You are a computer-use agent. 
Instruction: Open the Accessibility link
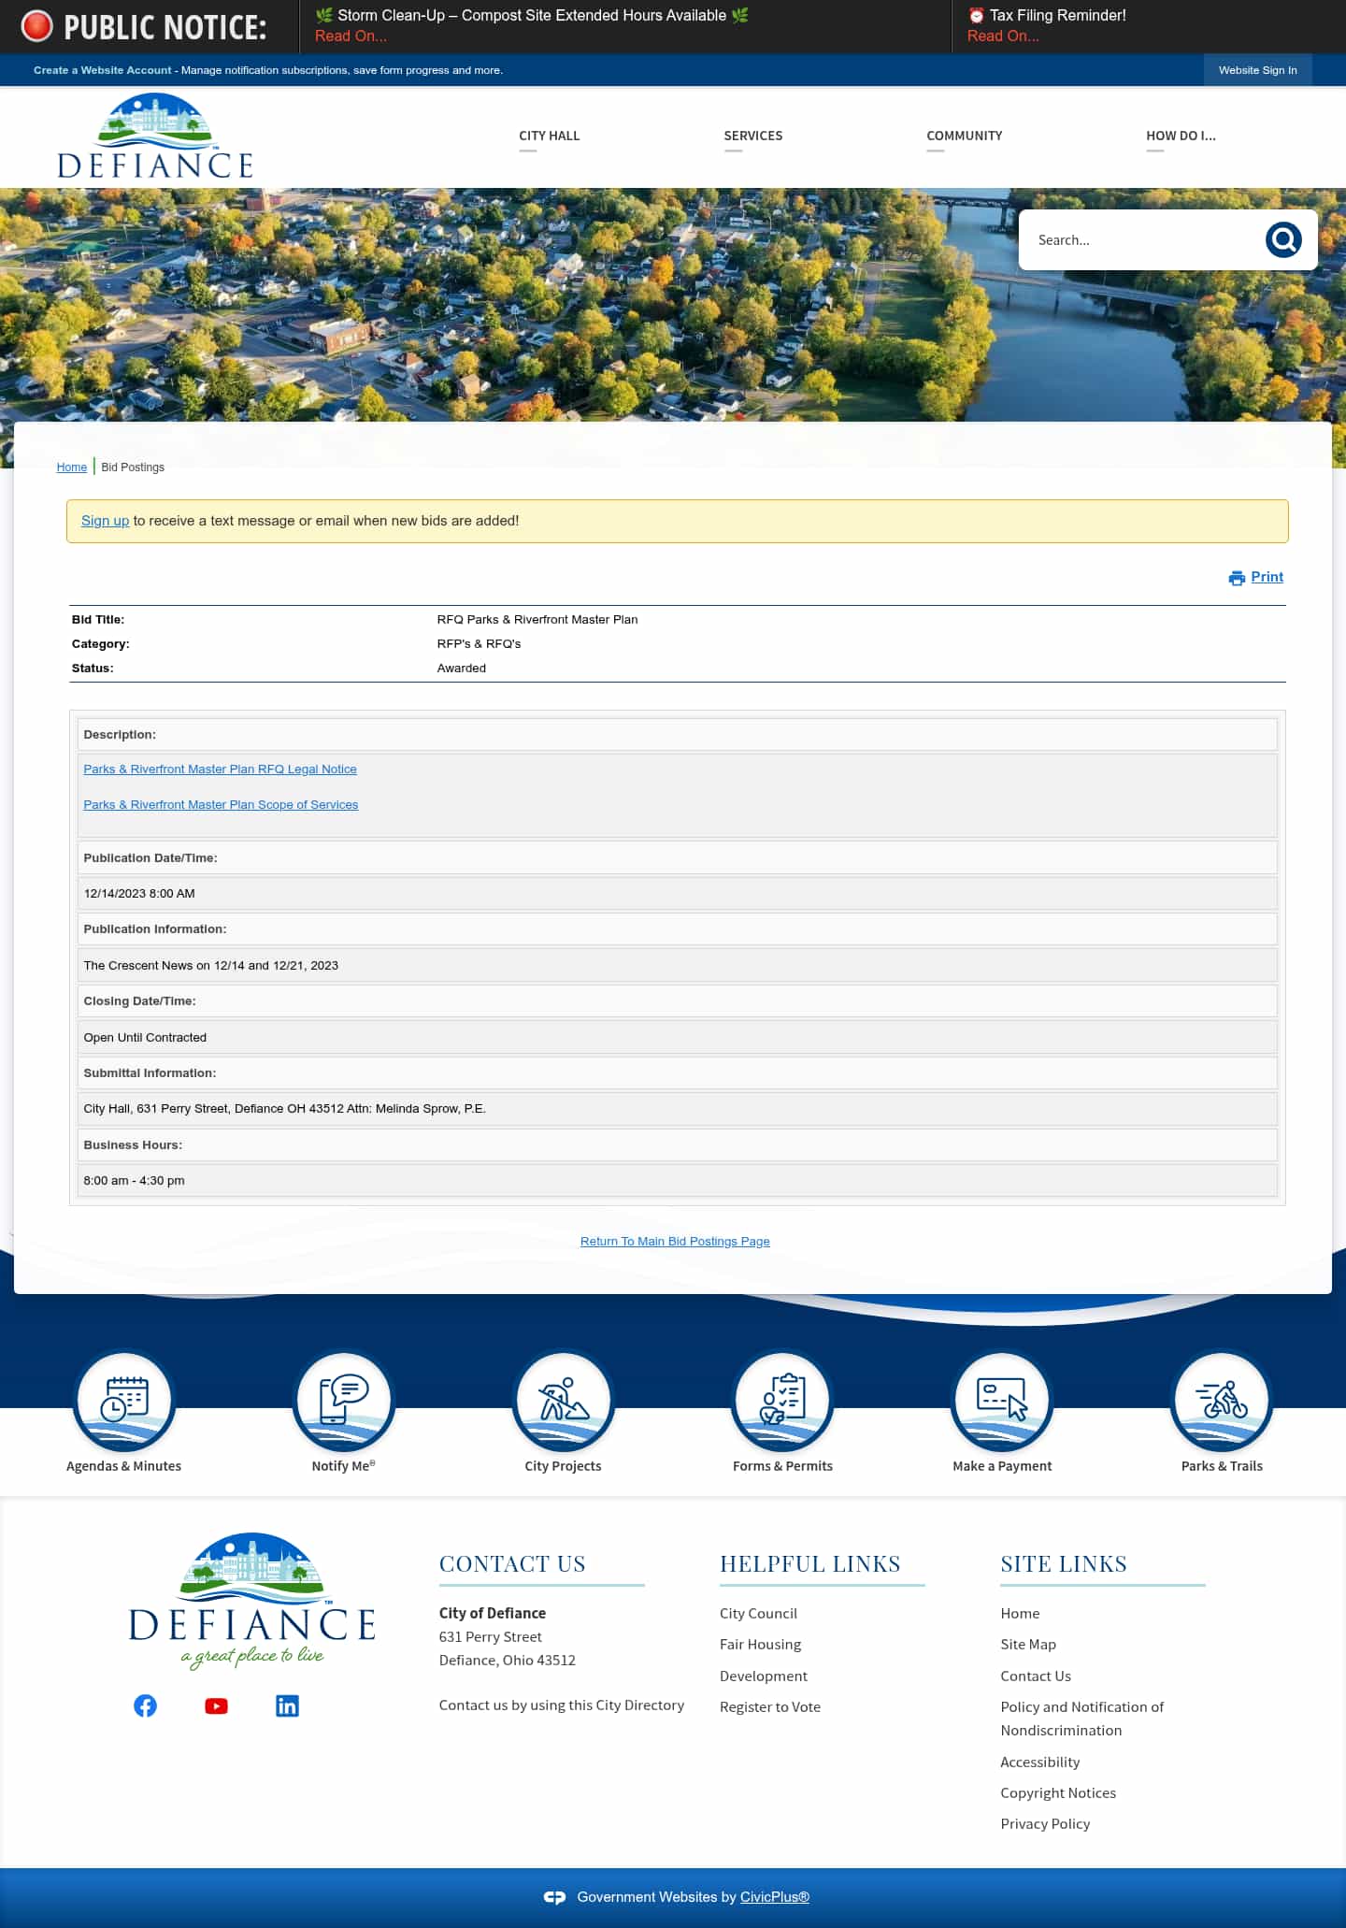pyautogui.click(x=1039, y=1763)
